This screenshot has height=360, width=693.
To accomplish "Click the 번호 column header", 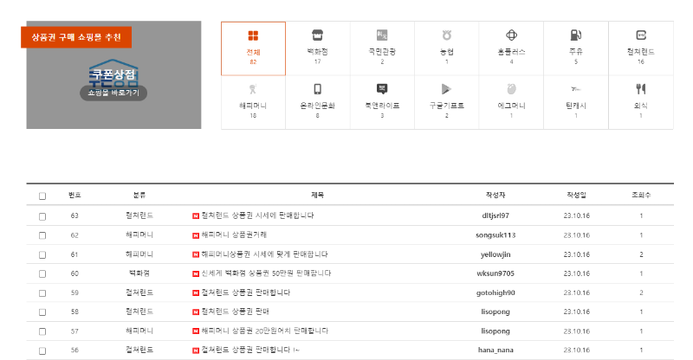I will 74,195.
